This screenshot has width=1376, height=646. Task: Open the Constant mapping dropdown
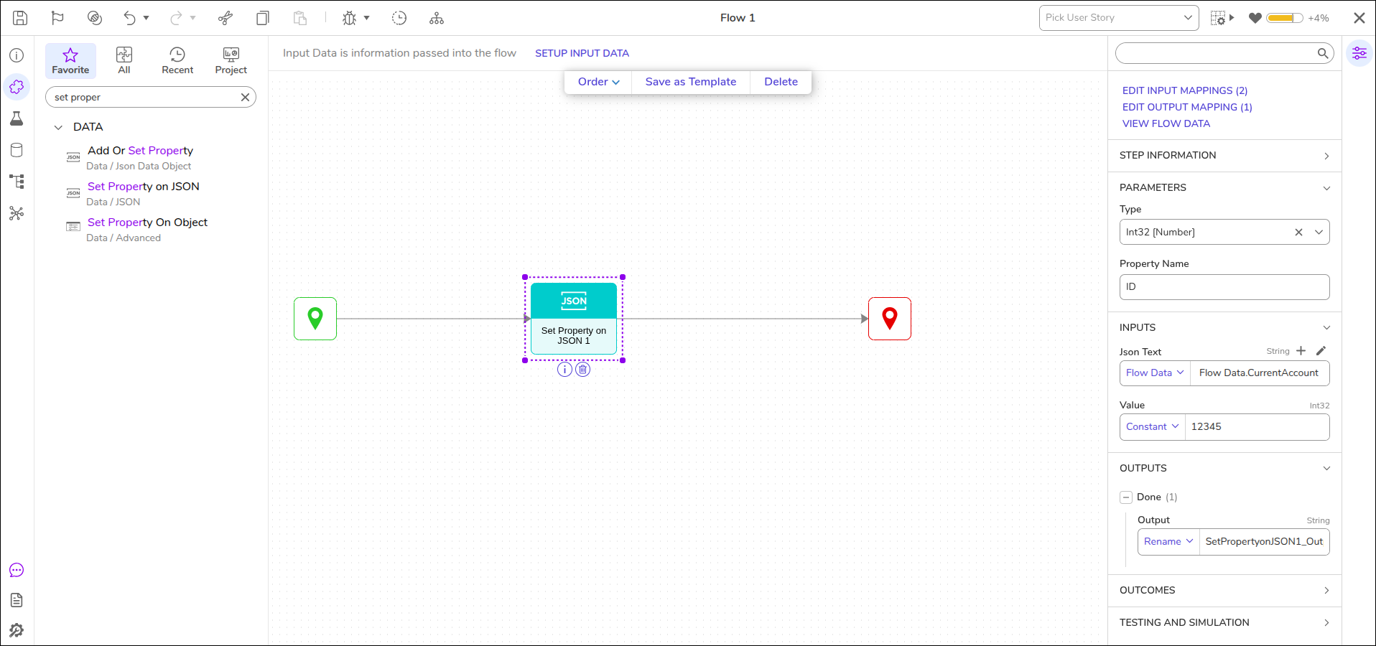tap(1152, 426)
